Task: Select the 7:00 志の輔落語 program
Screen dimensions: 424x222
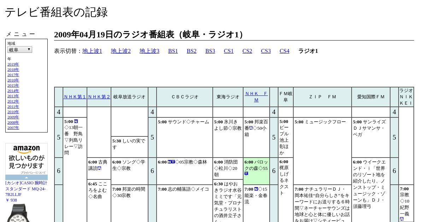Action: tap(184, 203)
